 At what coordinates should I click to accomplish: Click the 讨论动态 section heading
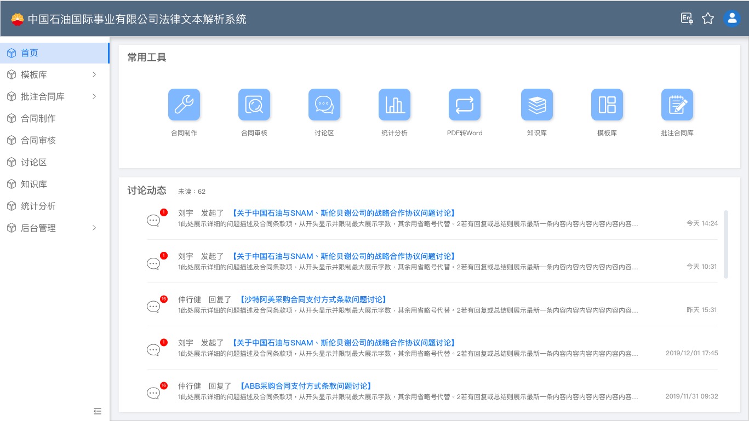(x=147, y=191)
